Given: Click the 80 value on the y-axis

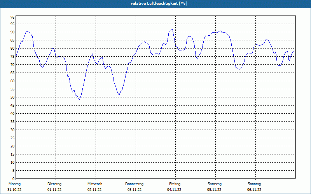Looking at the screenshot, I should coord(12,48).
